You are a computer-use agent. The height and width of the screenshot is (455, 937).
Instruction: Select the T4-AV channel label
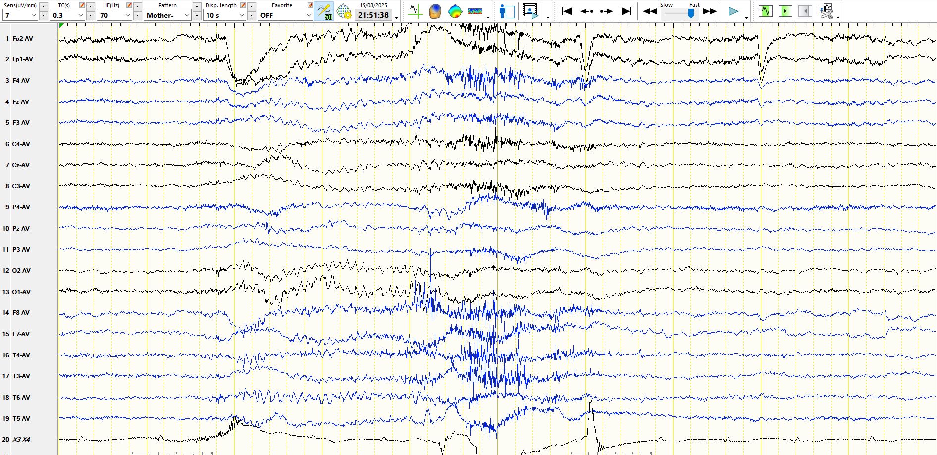(21, 355)
